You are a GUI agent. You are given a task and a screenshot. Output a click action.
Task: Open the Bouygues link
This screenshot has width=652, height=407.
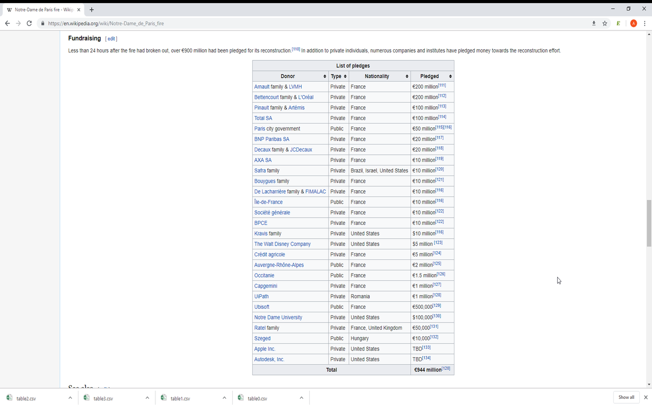265,181
